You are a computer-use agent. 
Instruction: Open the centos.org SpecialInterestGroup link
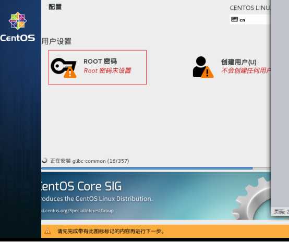[77, 211]
